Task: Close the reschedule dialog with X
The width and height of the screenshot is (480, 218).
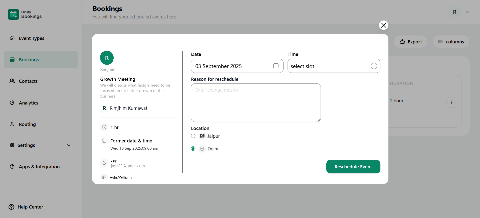Action: pos(383,25)
